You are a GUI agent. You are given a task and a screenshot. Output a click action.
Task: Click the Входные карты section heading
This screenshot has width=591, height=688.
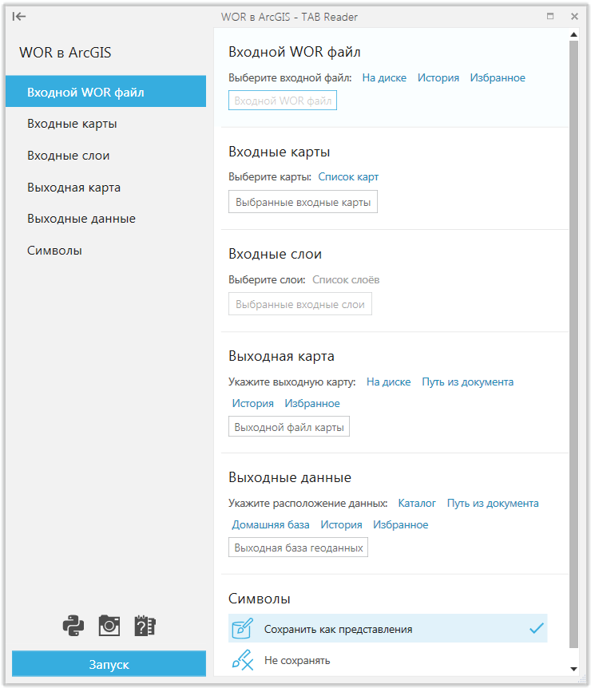pos(280,152)
